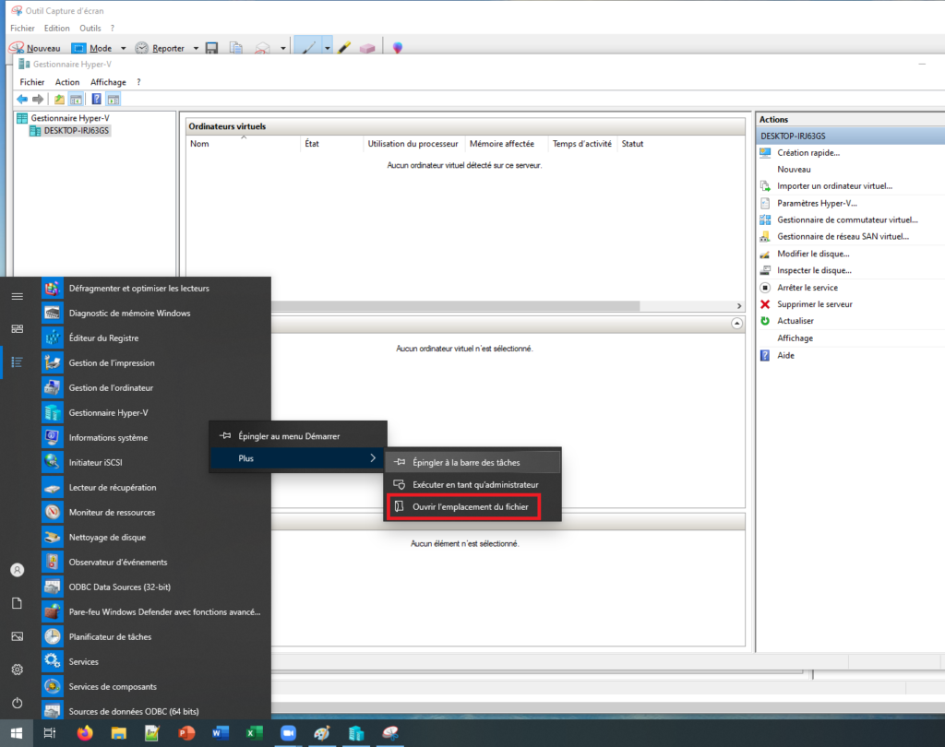This screenshot has width=945, height=747.
Task: Open Firefox from the taskbar
Action: (x=85, y=733)
